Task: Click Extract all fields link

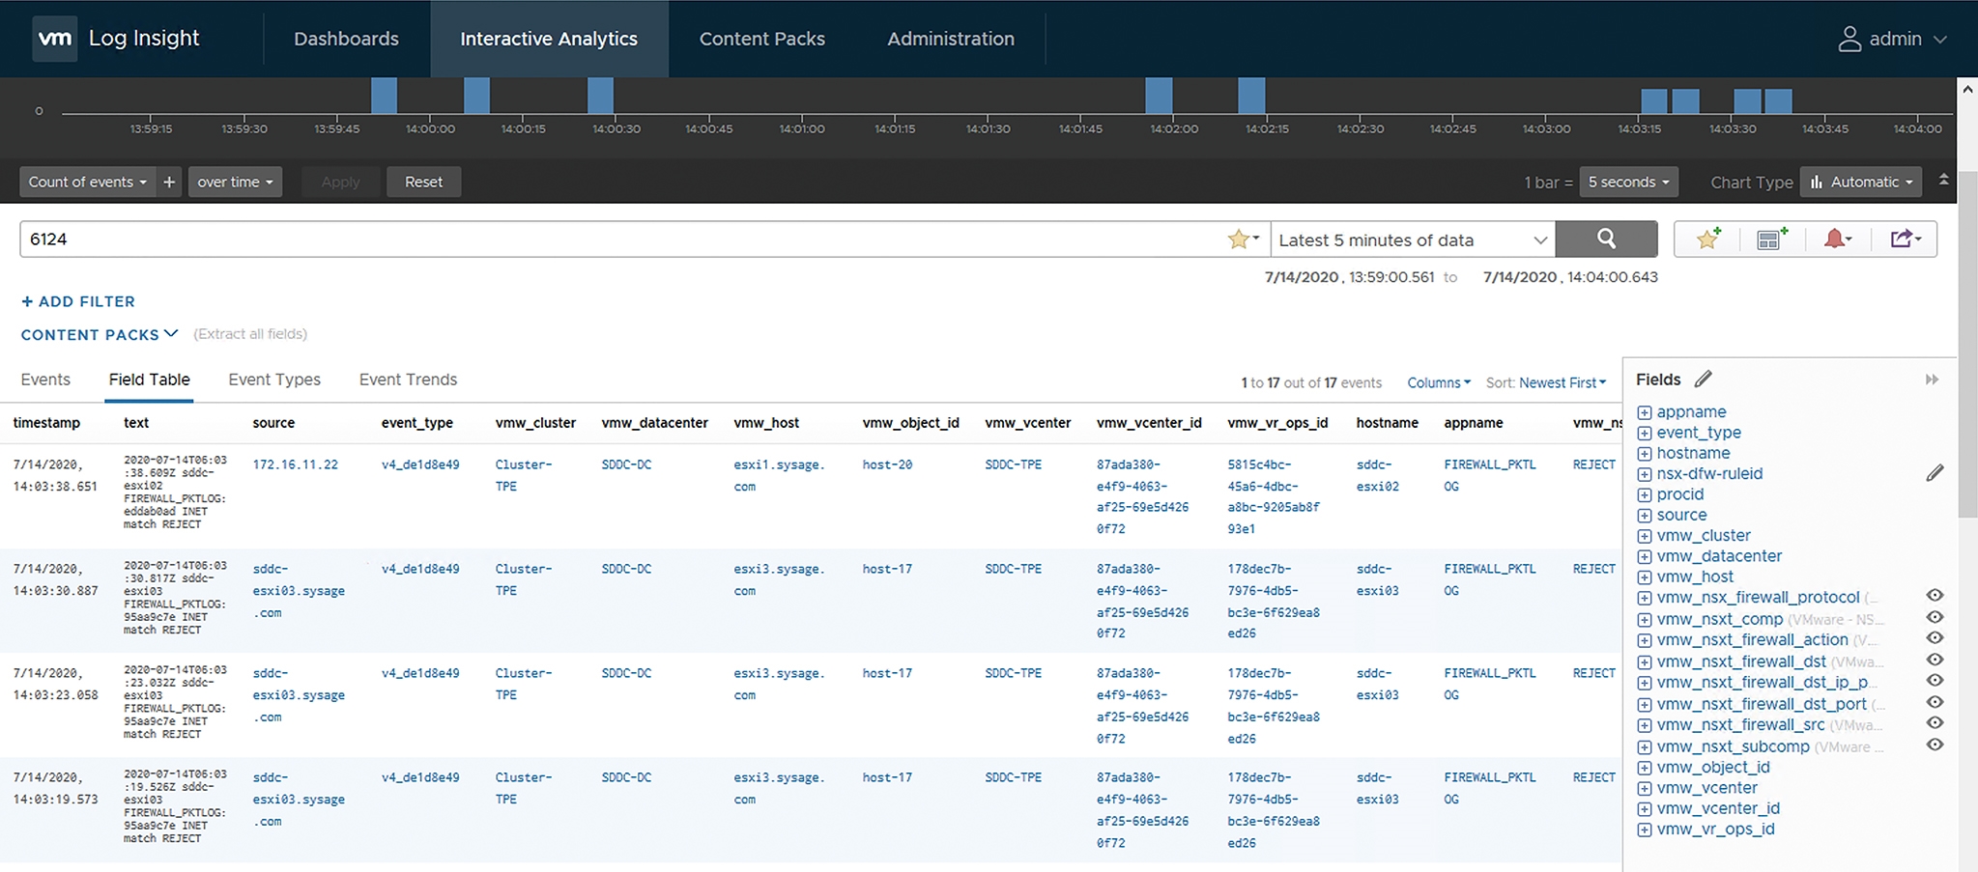Action: coord(250,334)
